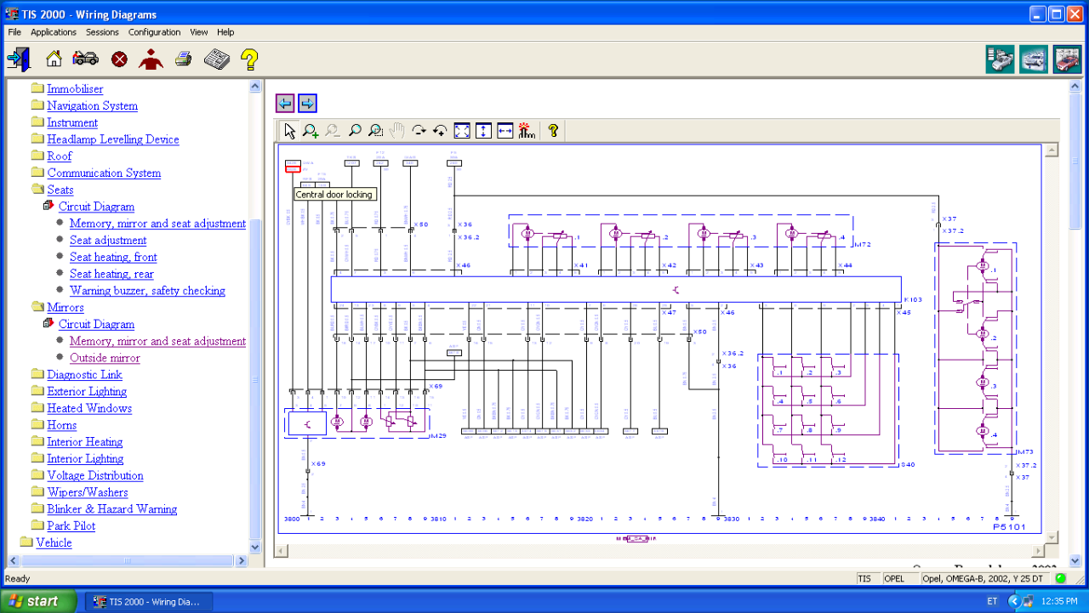Go to home page via house icon

54,59
